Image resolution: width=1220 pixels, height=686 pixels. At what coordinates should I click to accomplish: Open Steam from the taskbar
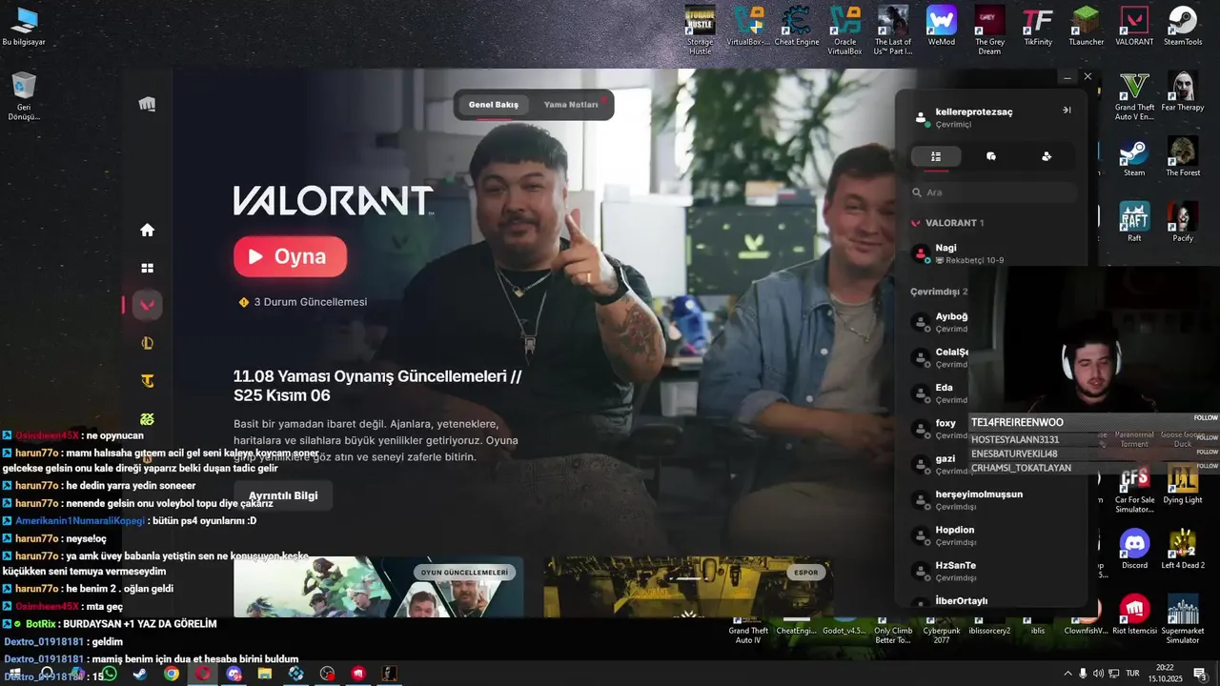pos(140,674)
